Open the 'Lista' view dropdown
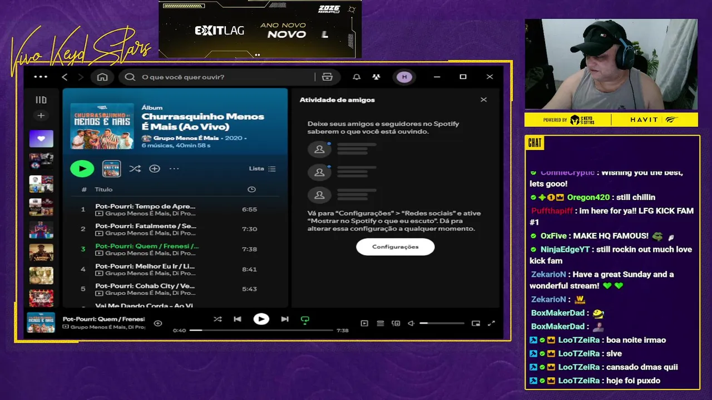 tap(263, 168)
